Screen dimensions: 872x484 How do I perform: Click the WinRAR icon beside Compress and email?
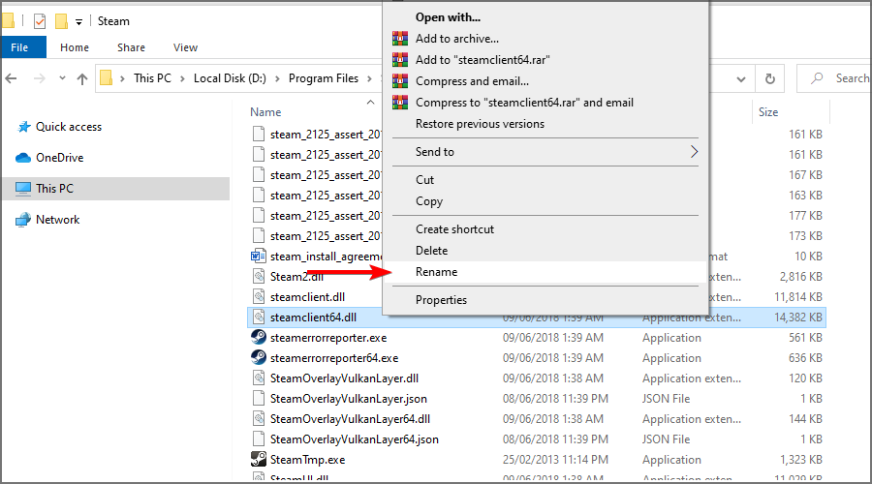tap(400, 81)
